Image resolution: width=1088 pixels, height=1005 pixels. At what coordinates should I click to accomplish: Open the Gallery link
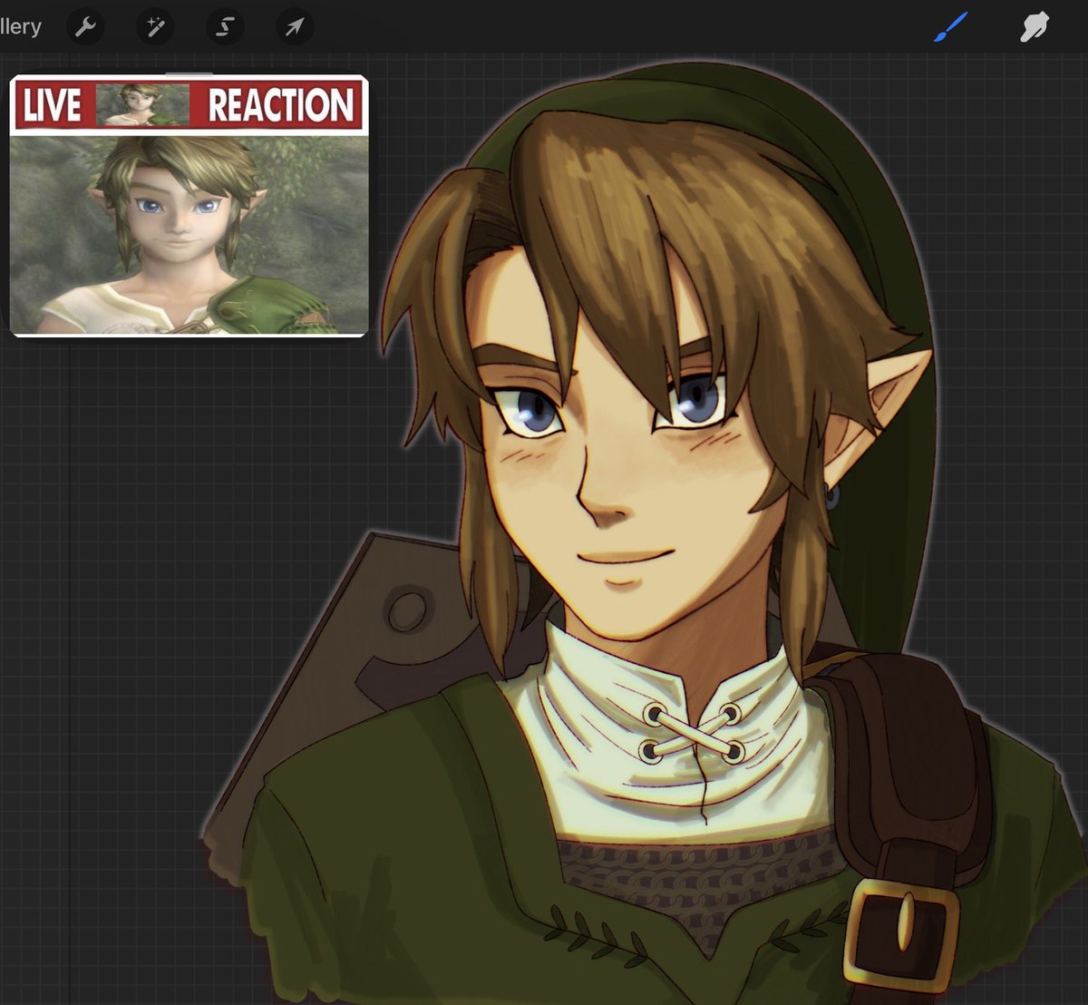pyautogui.click(x=20, y=26)
